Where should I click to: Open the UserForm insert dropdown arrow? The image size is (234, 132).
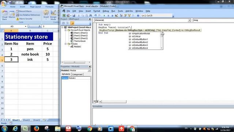[71, 15]
